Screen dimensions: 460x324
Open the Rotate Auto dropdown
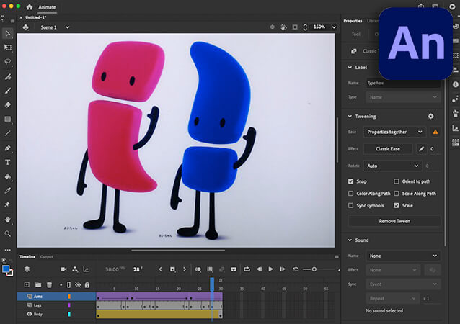[392, 166]
